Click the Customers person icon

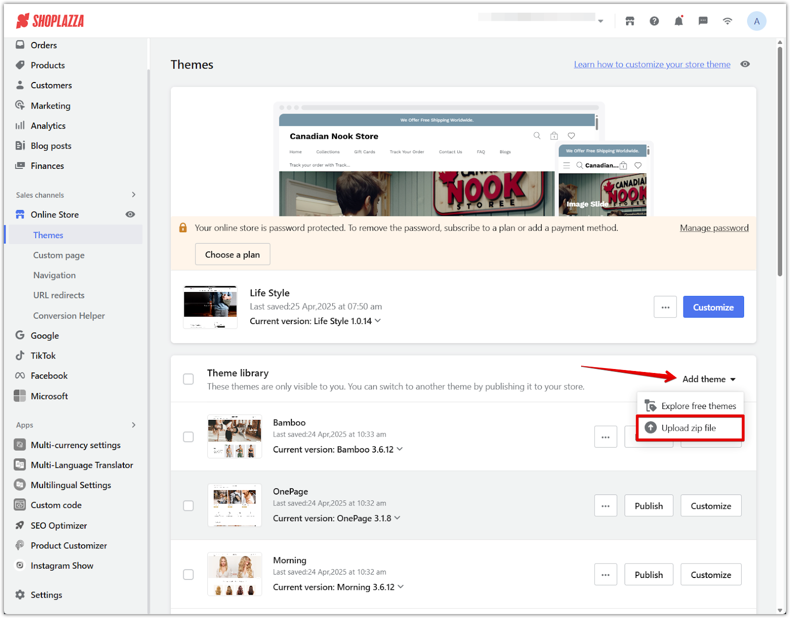pyautogui.click(x=20, y=85)
